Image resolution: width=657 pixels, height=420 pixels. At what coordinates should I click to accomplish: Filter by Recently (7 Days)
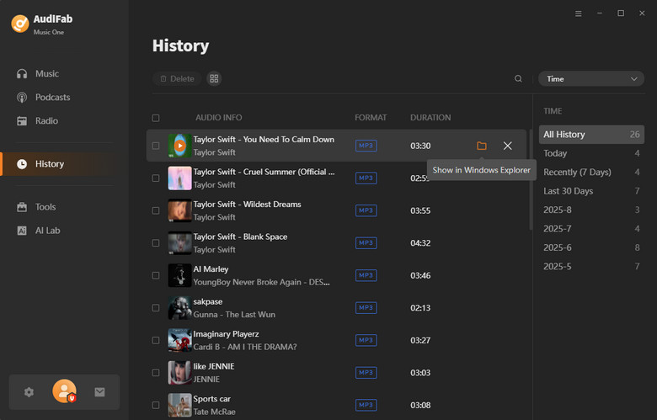coord(591,172)
